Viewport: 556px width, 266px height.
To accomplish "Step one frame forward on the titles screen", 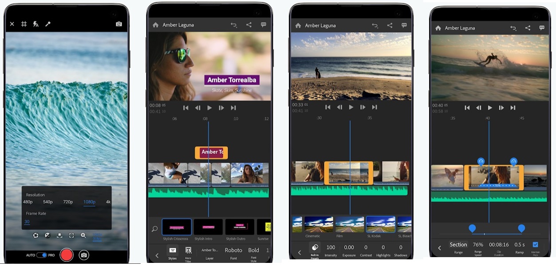I will [x=221, y=108].
